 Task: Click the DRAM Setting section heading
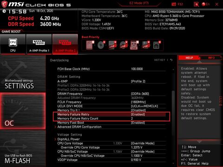pyautogui.click(x=69, y=77)
